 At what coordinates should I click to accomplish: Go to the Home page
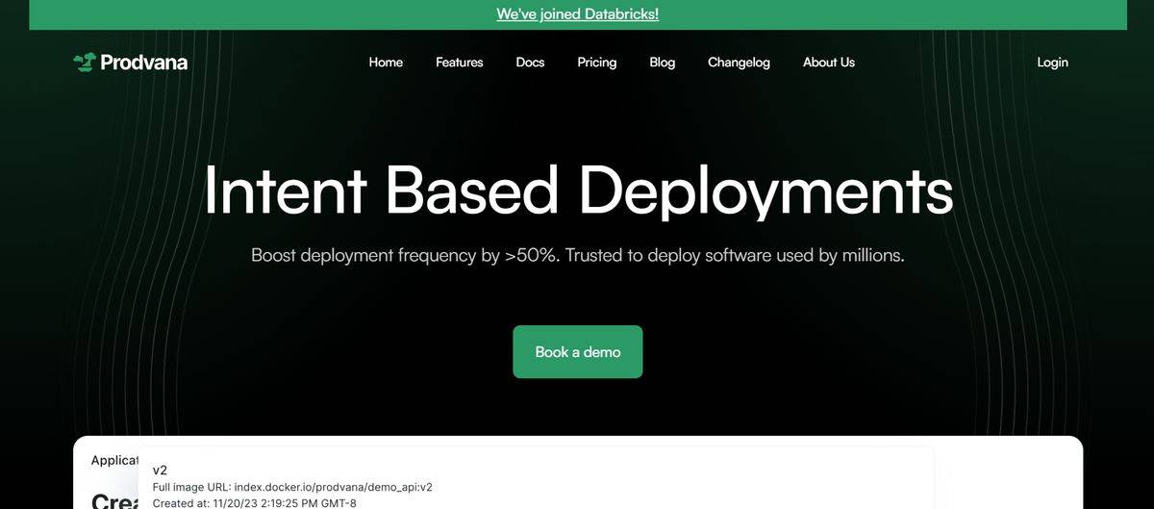(x=386, y=63)
